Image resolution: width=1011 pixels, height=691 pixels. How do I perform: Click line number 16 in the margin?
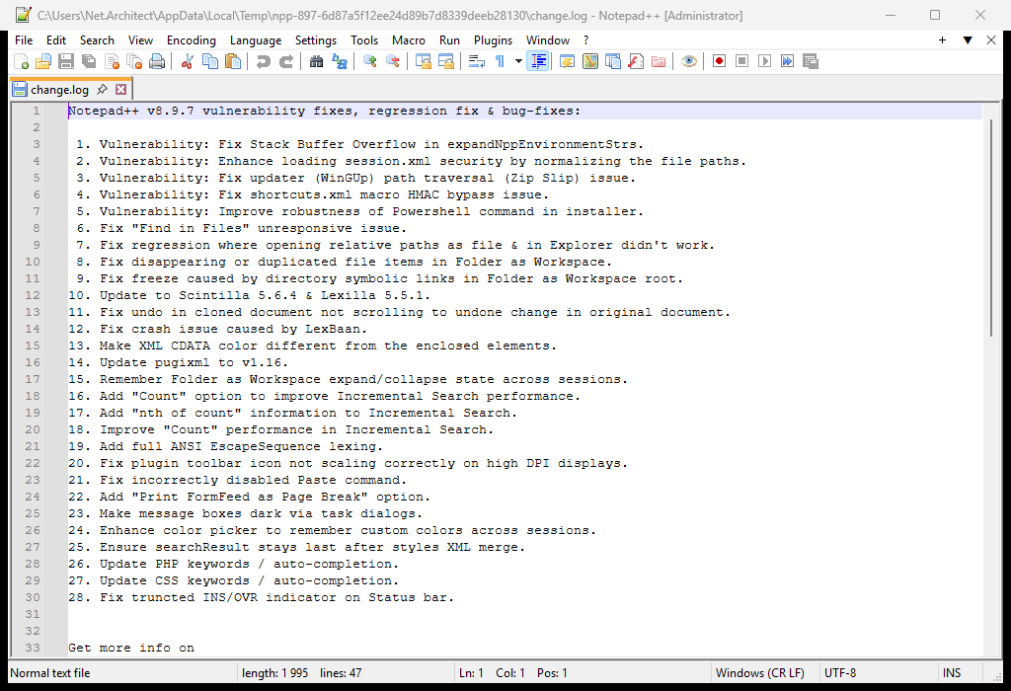pos(33,362)
